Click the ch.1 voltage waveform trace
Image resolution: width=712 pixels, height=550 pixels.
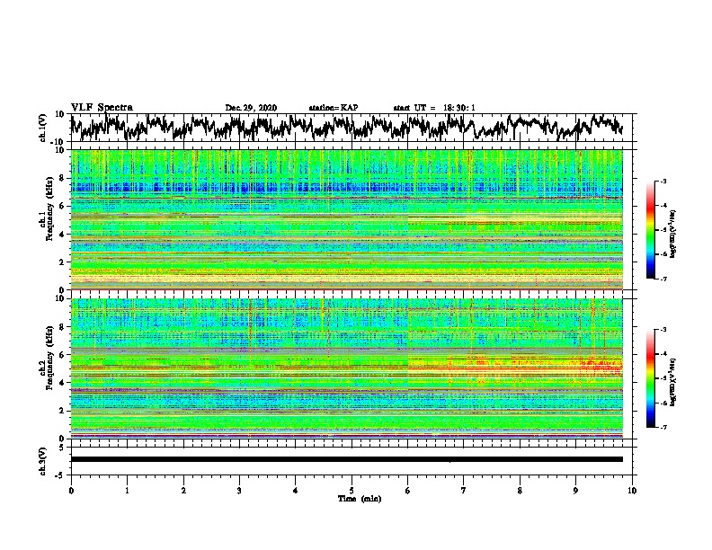pos(346,127)
